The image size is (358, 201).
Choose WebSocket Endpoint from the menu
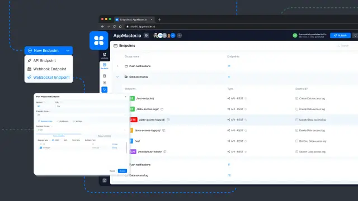click(x=49, y=78)
